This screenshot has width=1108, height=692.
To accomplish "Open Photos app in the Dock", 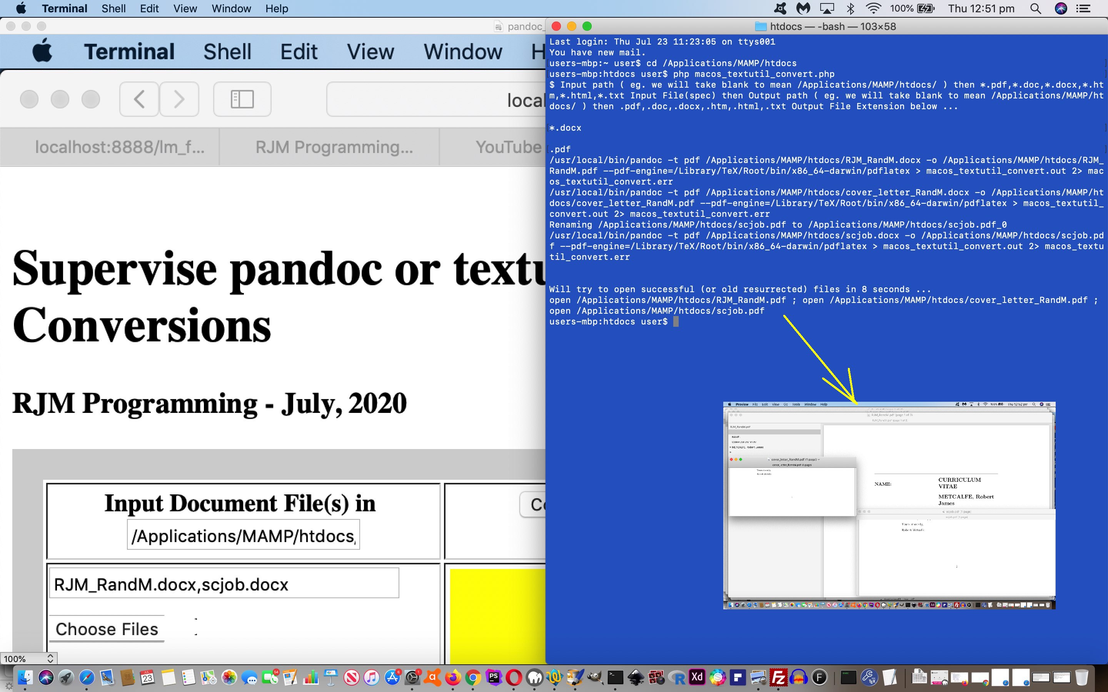I will (229, 677).
